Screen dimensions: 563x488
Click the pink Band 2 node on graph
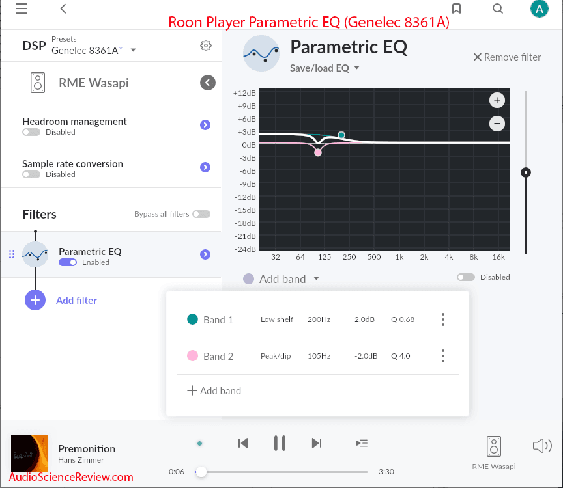tap(318, 152)
